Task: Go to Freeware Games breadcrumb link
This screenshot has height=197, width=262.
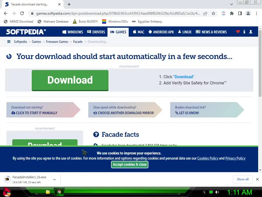Action: coord(57,42)
